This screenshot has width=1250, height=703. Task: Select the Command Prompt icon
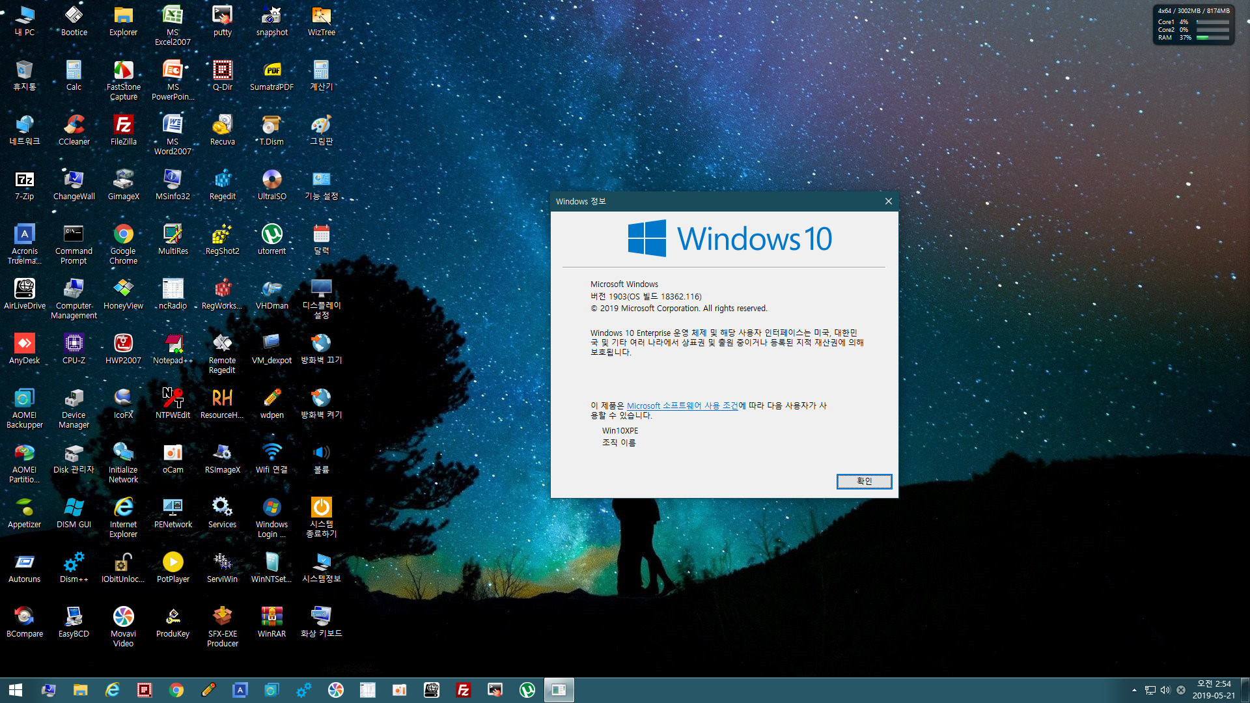click(74, 244)
